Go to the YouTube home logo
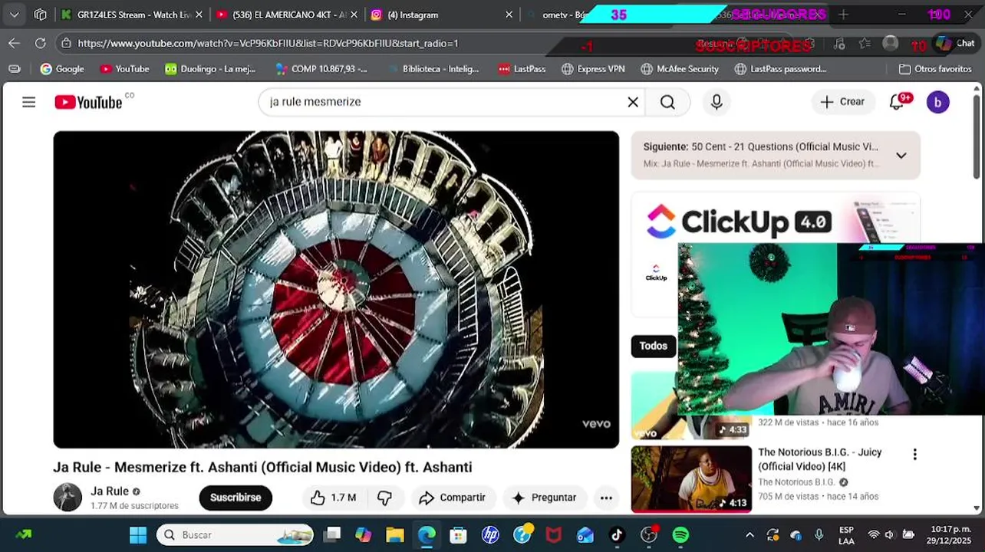This screenshot has width=985, height=552. pyautogui.click(x=88, y=102)
